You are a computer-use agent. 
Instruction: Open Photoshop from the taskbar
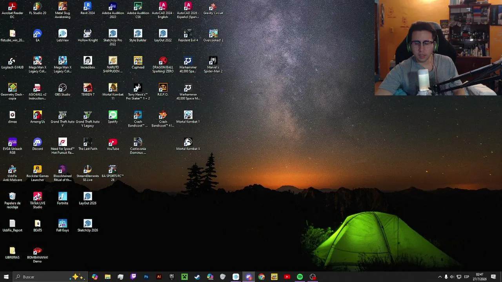tap(146, 277)
